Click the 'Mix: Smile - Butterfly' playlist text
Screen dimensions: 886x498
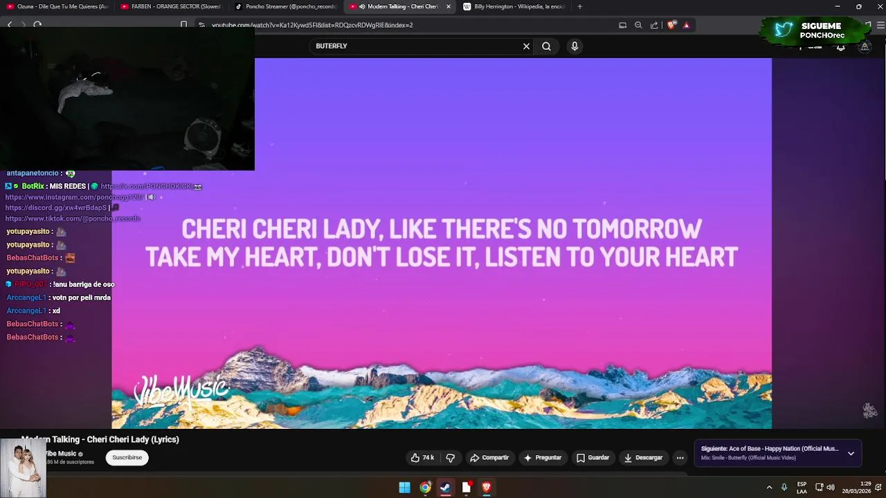(x=748, y=458)
